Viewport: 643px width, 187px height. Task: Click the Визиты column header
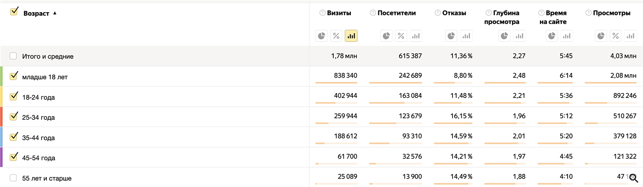click(x=339, y=13)
